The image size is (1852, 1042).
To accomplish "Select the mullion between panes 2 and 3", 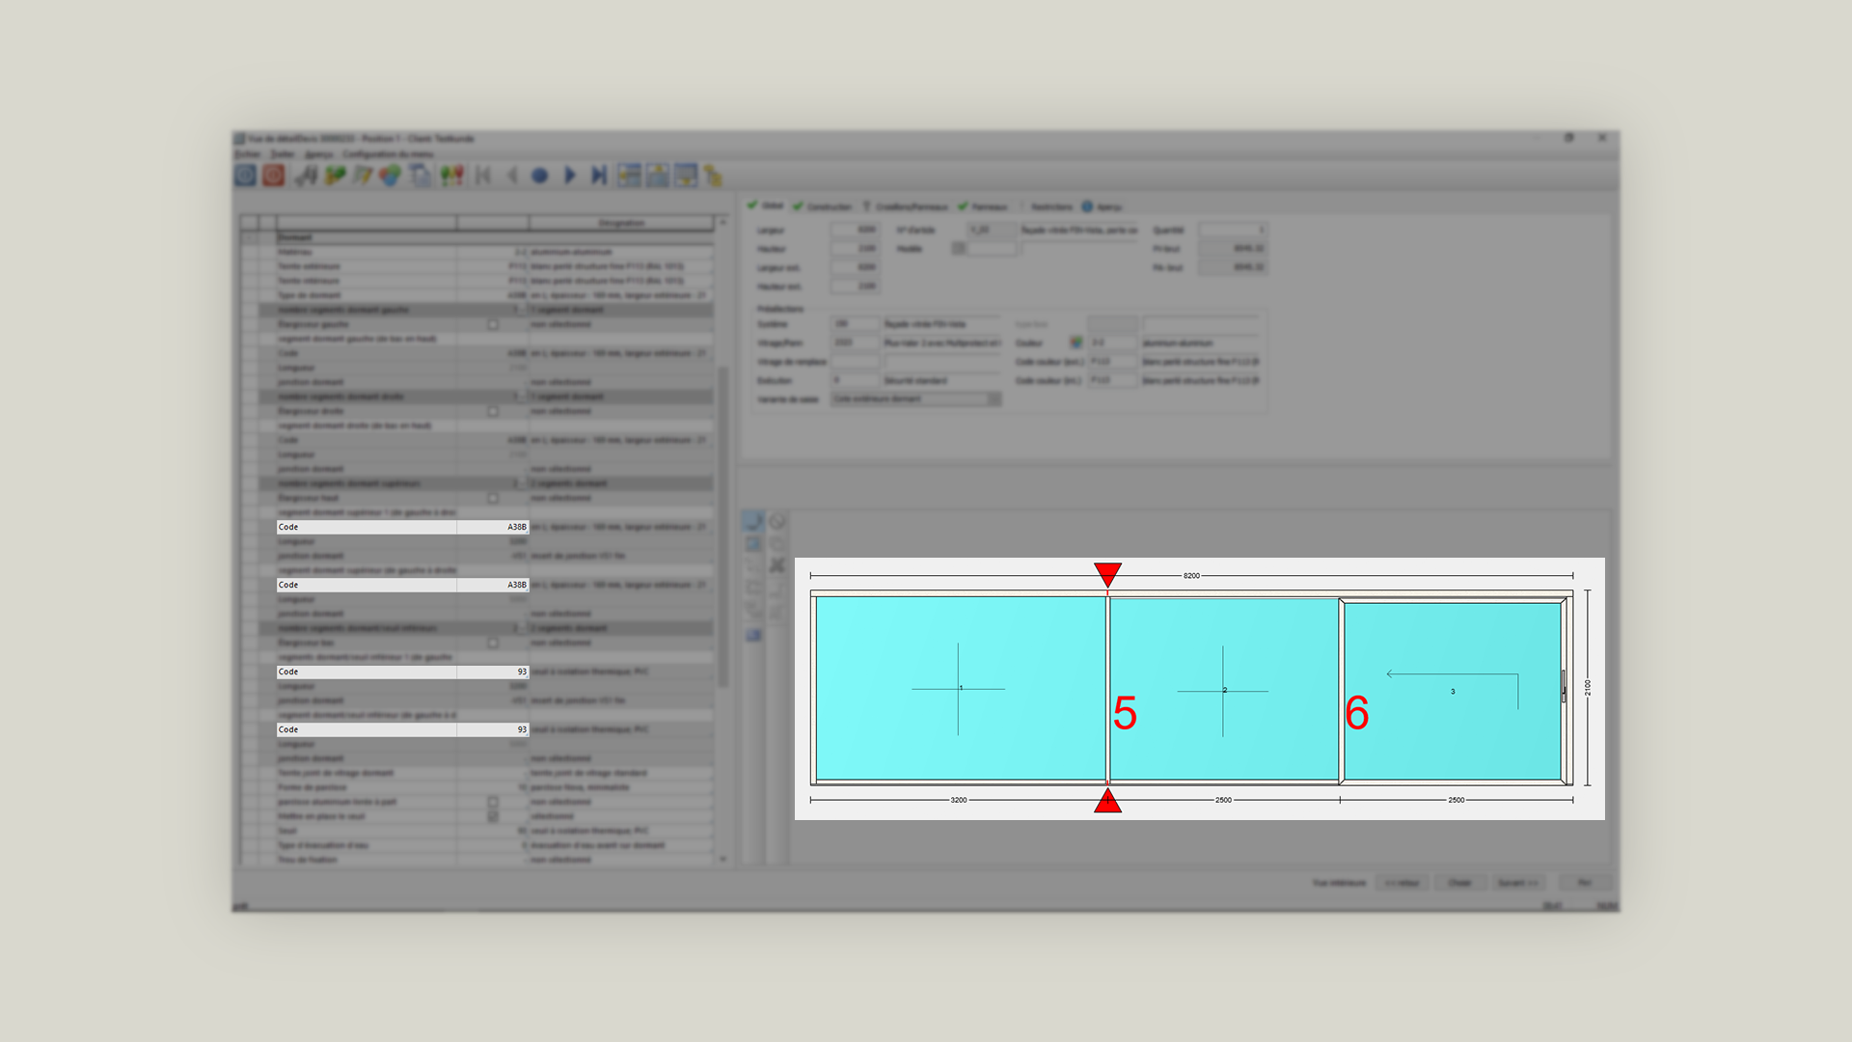I will tap(1341, 691).
